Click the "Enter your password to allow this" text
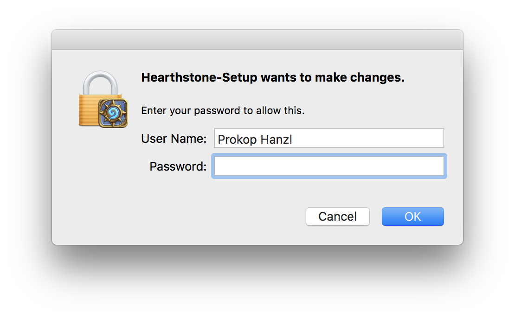The height and width of the screenshot is (319, 515). (223, 111)
